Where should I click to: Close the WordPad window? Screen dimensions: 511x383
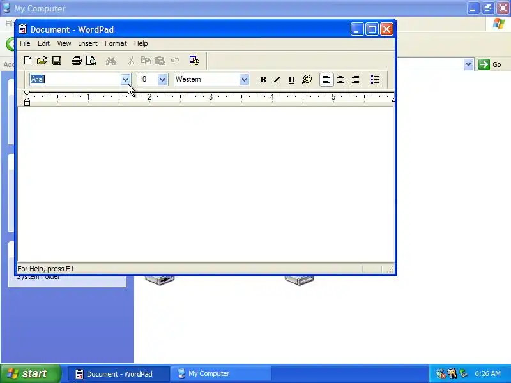coord(387,29)
